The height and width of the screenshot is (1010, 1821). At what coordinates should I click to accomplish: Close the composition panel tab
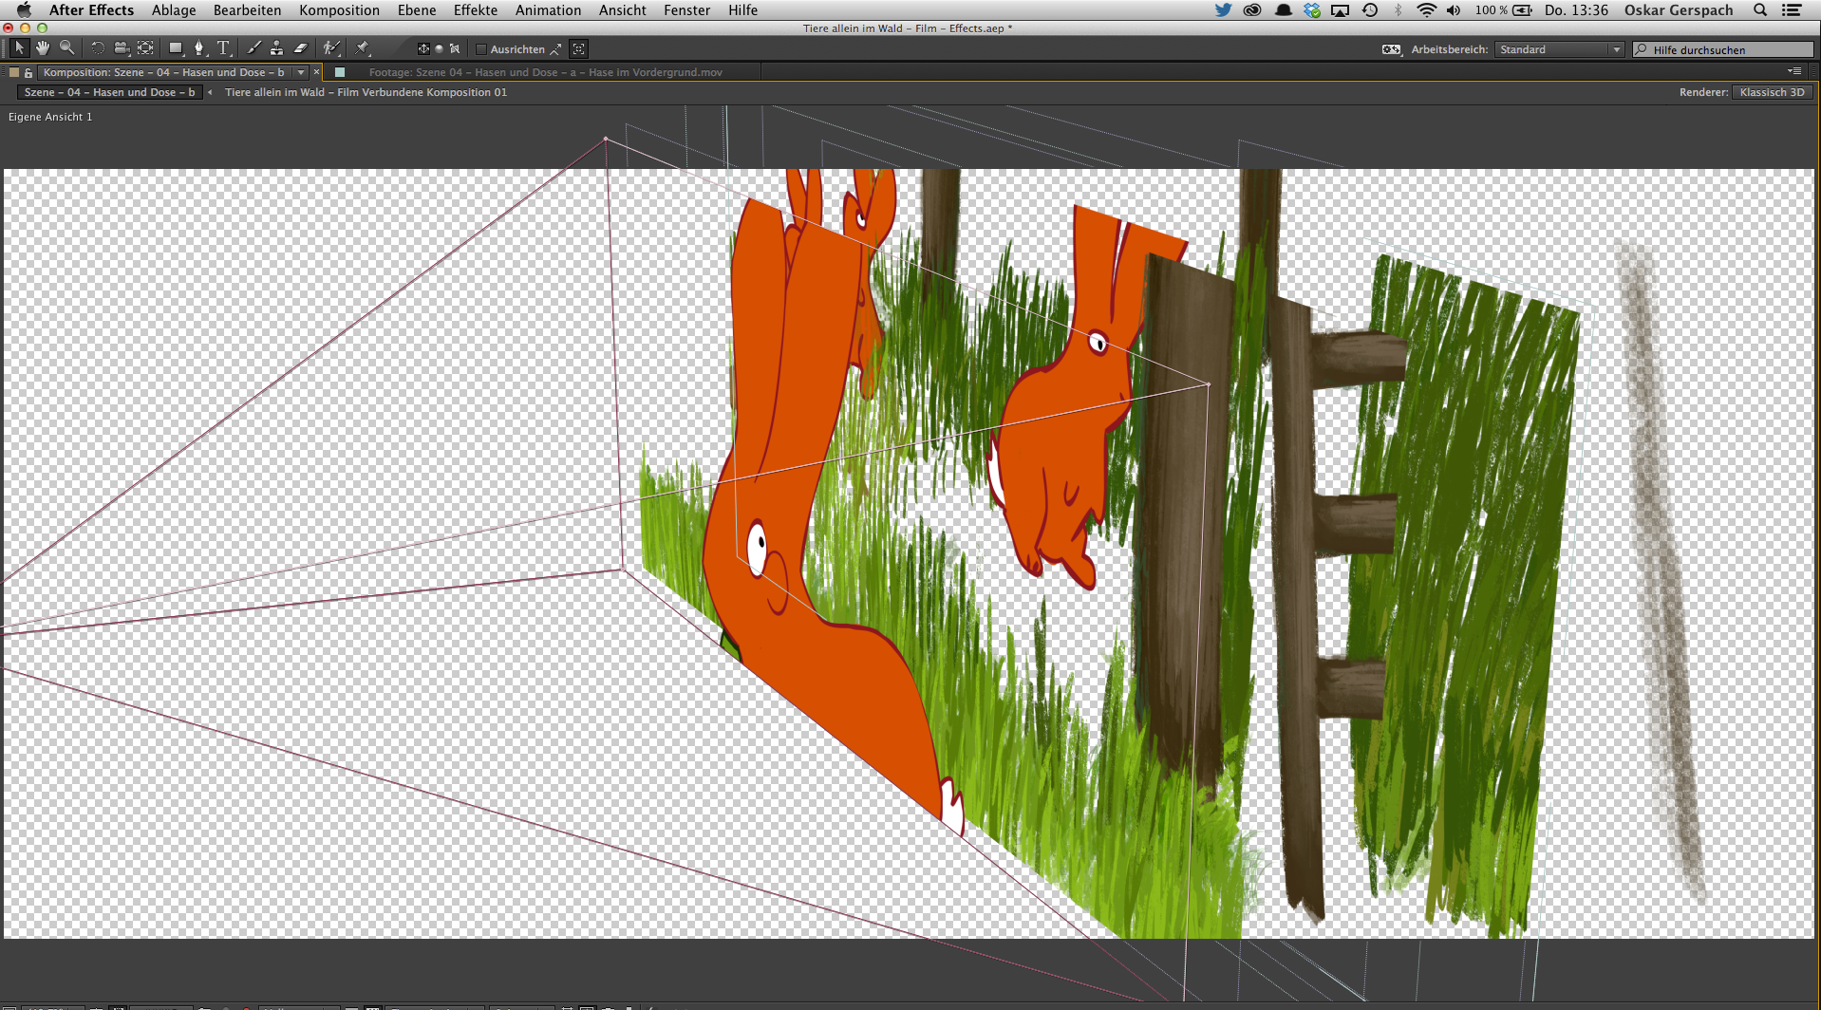point(316,72)
